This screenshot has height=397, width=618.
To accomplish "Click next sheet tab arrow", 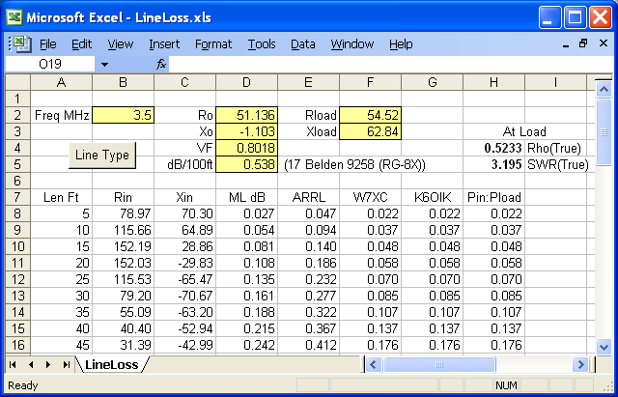I will (x=48, y=364).
